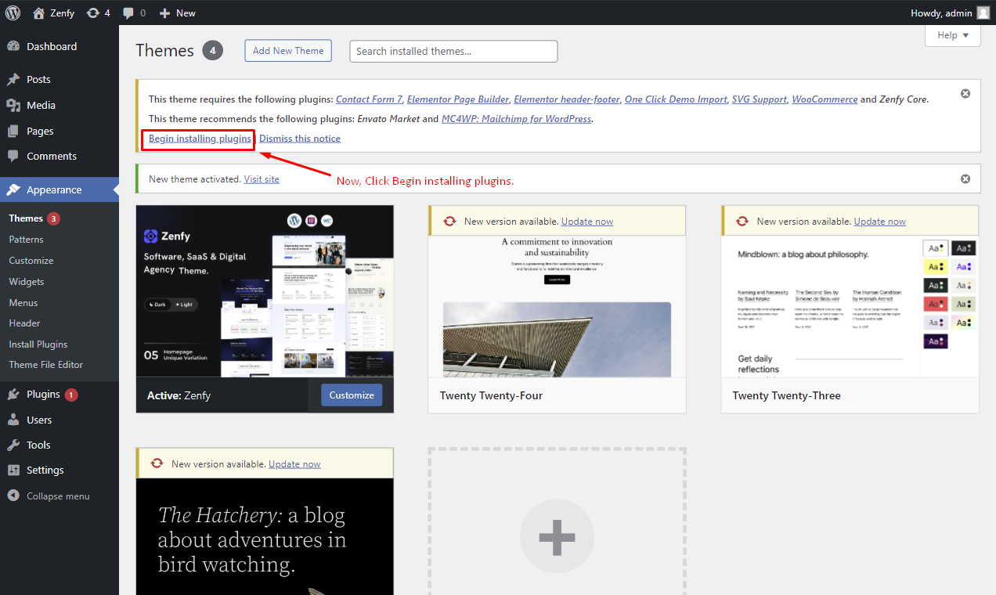The height and width of the screenshot is (595, 996).
Task: Click the Tools wrench icon
Action: [13, 445]
